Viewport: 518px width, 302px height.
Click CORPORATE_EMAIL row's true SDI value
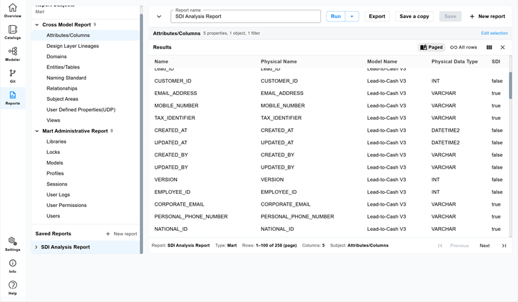(x=496, y=204)
